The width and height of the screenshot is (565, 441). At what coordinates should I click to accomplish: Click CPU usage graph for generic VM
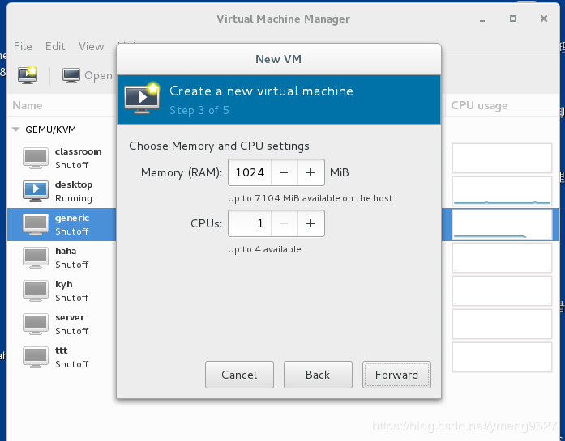[x=502, y=224]
